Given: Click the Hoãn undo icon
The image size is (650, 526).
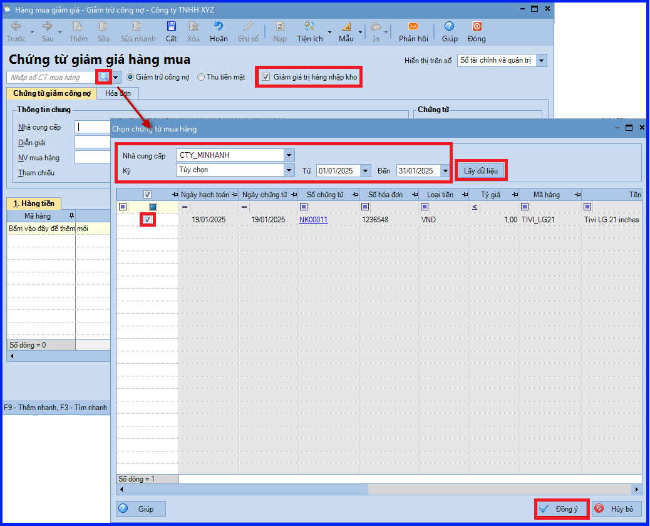Looking at the screenshot, I should click(219, 27).
